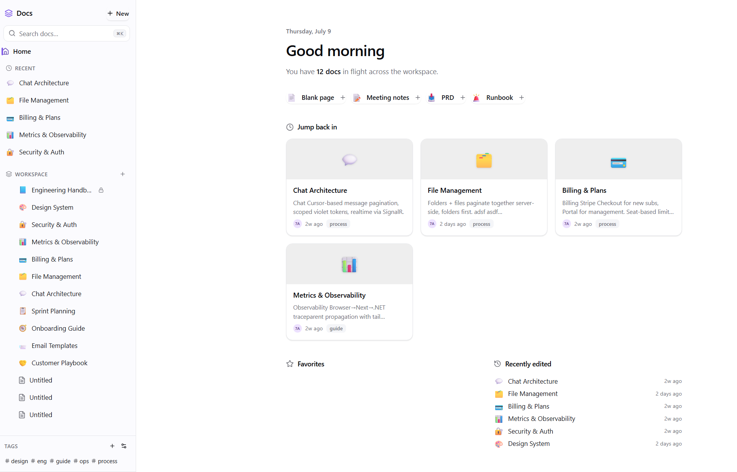Image resolution: width=737 pixels, height=472 pixels.
Task: Click 7A avatar on Billing & Plans card
Action: (x=567, y=224)
